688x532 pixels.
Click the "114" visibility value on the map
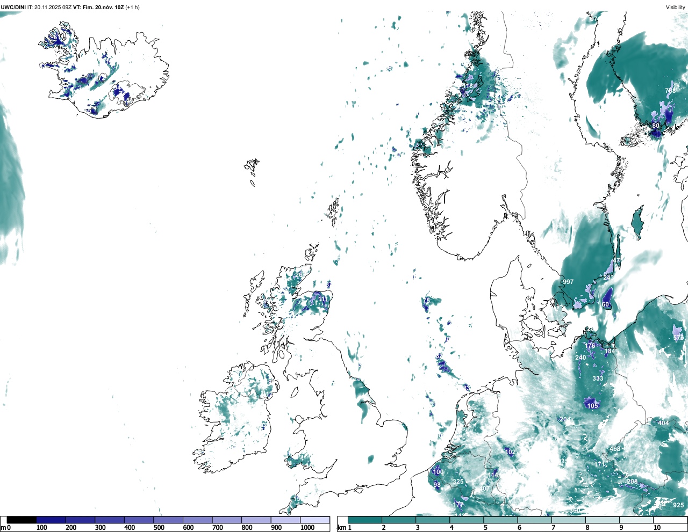[493, 476]
